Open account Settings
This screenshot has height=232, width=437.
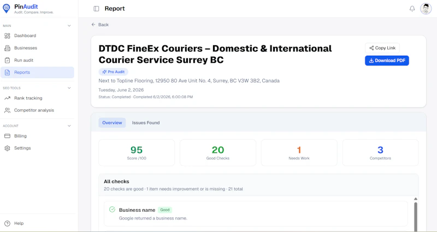[x=37, y=148]
